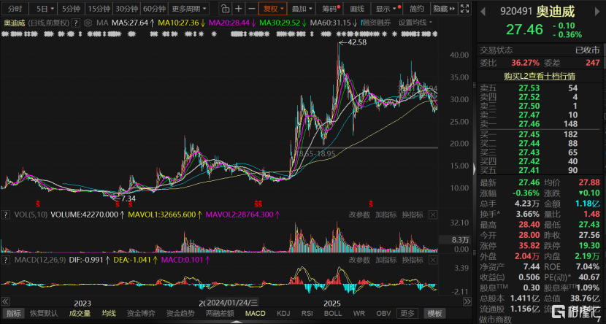
Task: Open the 模板 template button
Action: 435,313
